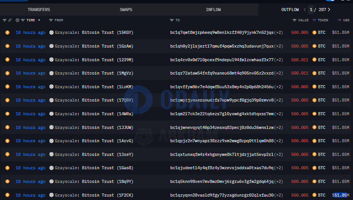The width and height of the screenshot is (353, 200).
Task: Expand (+2) recipients in 13reY row
Action: (279, 154)
